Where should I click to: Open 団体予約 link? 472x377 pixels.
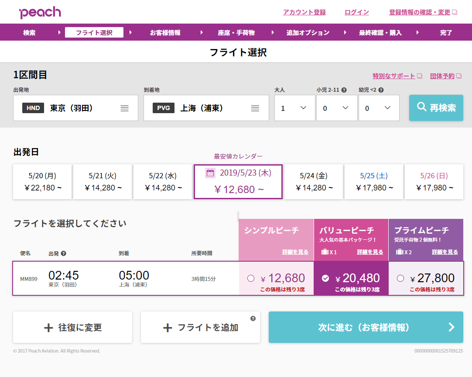pyautogui.click(x=442, y=76)
